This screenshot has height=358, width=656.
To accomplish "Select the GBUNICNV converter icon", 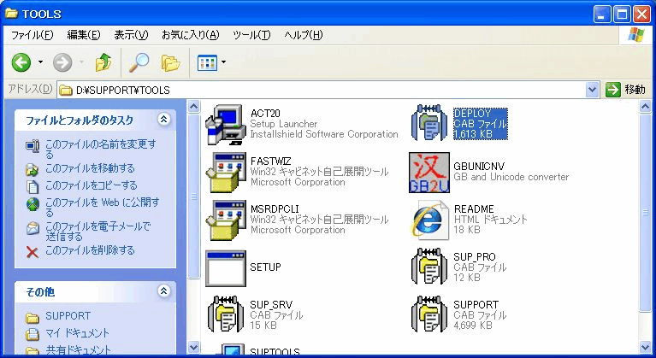I will point(429,173).
